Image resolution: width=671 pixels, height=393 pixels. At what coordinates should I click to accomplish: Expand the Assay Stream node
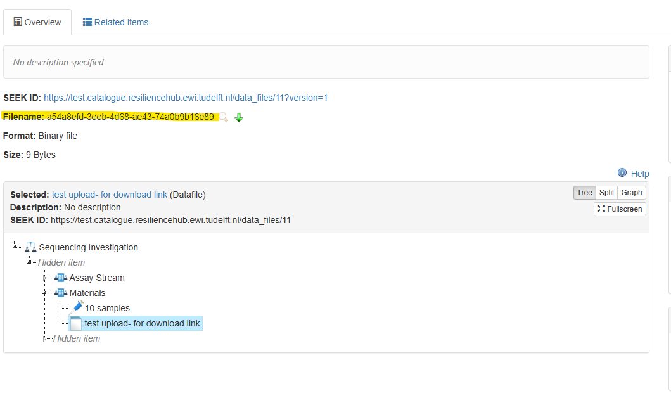(44, 278)
